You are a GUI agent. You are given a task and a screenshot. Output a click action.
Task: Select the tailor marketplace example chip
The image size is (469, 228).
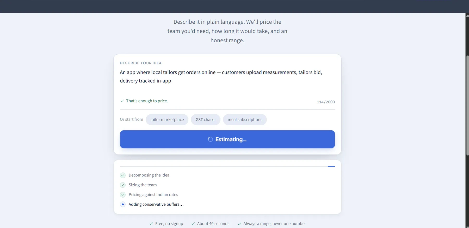(x=167, y=120)
